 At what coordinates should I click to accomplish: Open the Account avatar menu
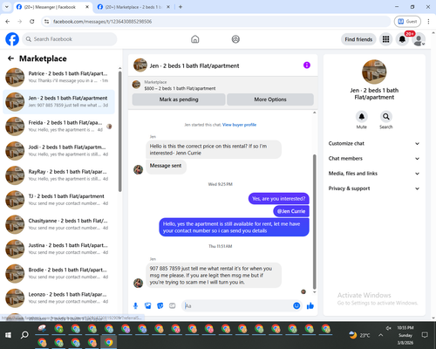[419, 39]
